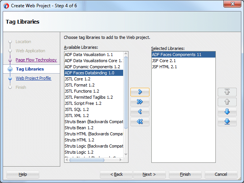Screen dimensions: 244x183
Task: Go Back to previous wizard step
Action: point(116,174)
